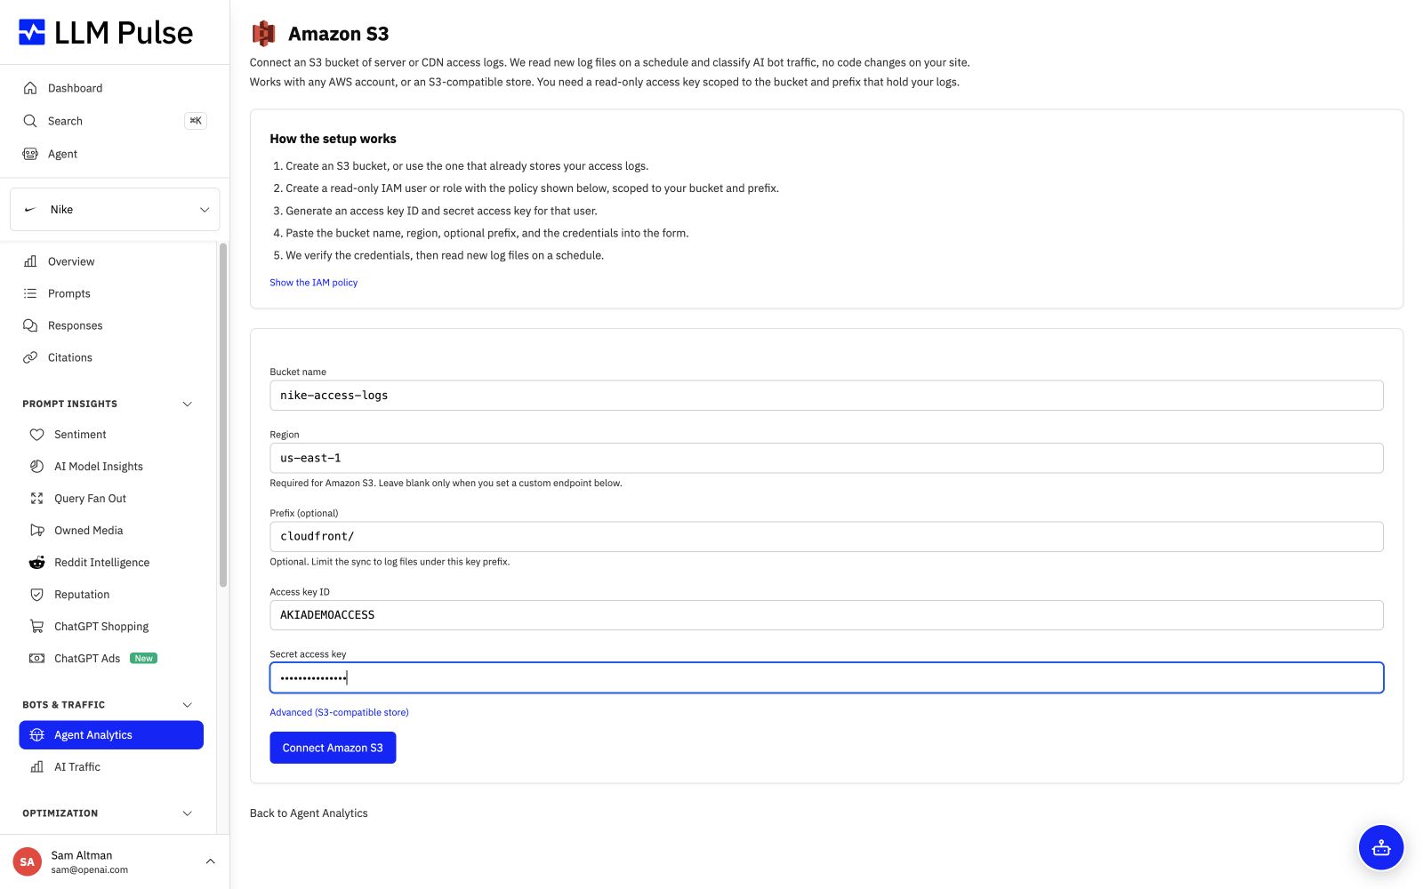
Task: Expand the Sam Altman account menu chevron
Action: pyautogui.click(x=211, y=861)
